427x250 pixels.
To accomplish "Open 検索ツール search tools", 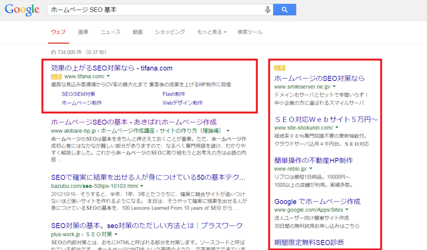I will (250, 32).
